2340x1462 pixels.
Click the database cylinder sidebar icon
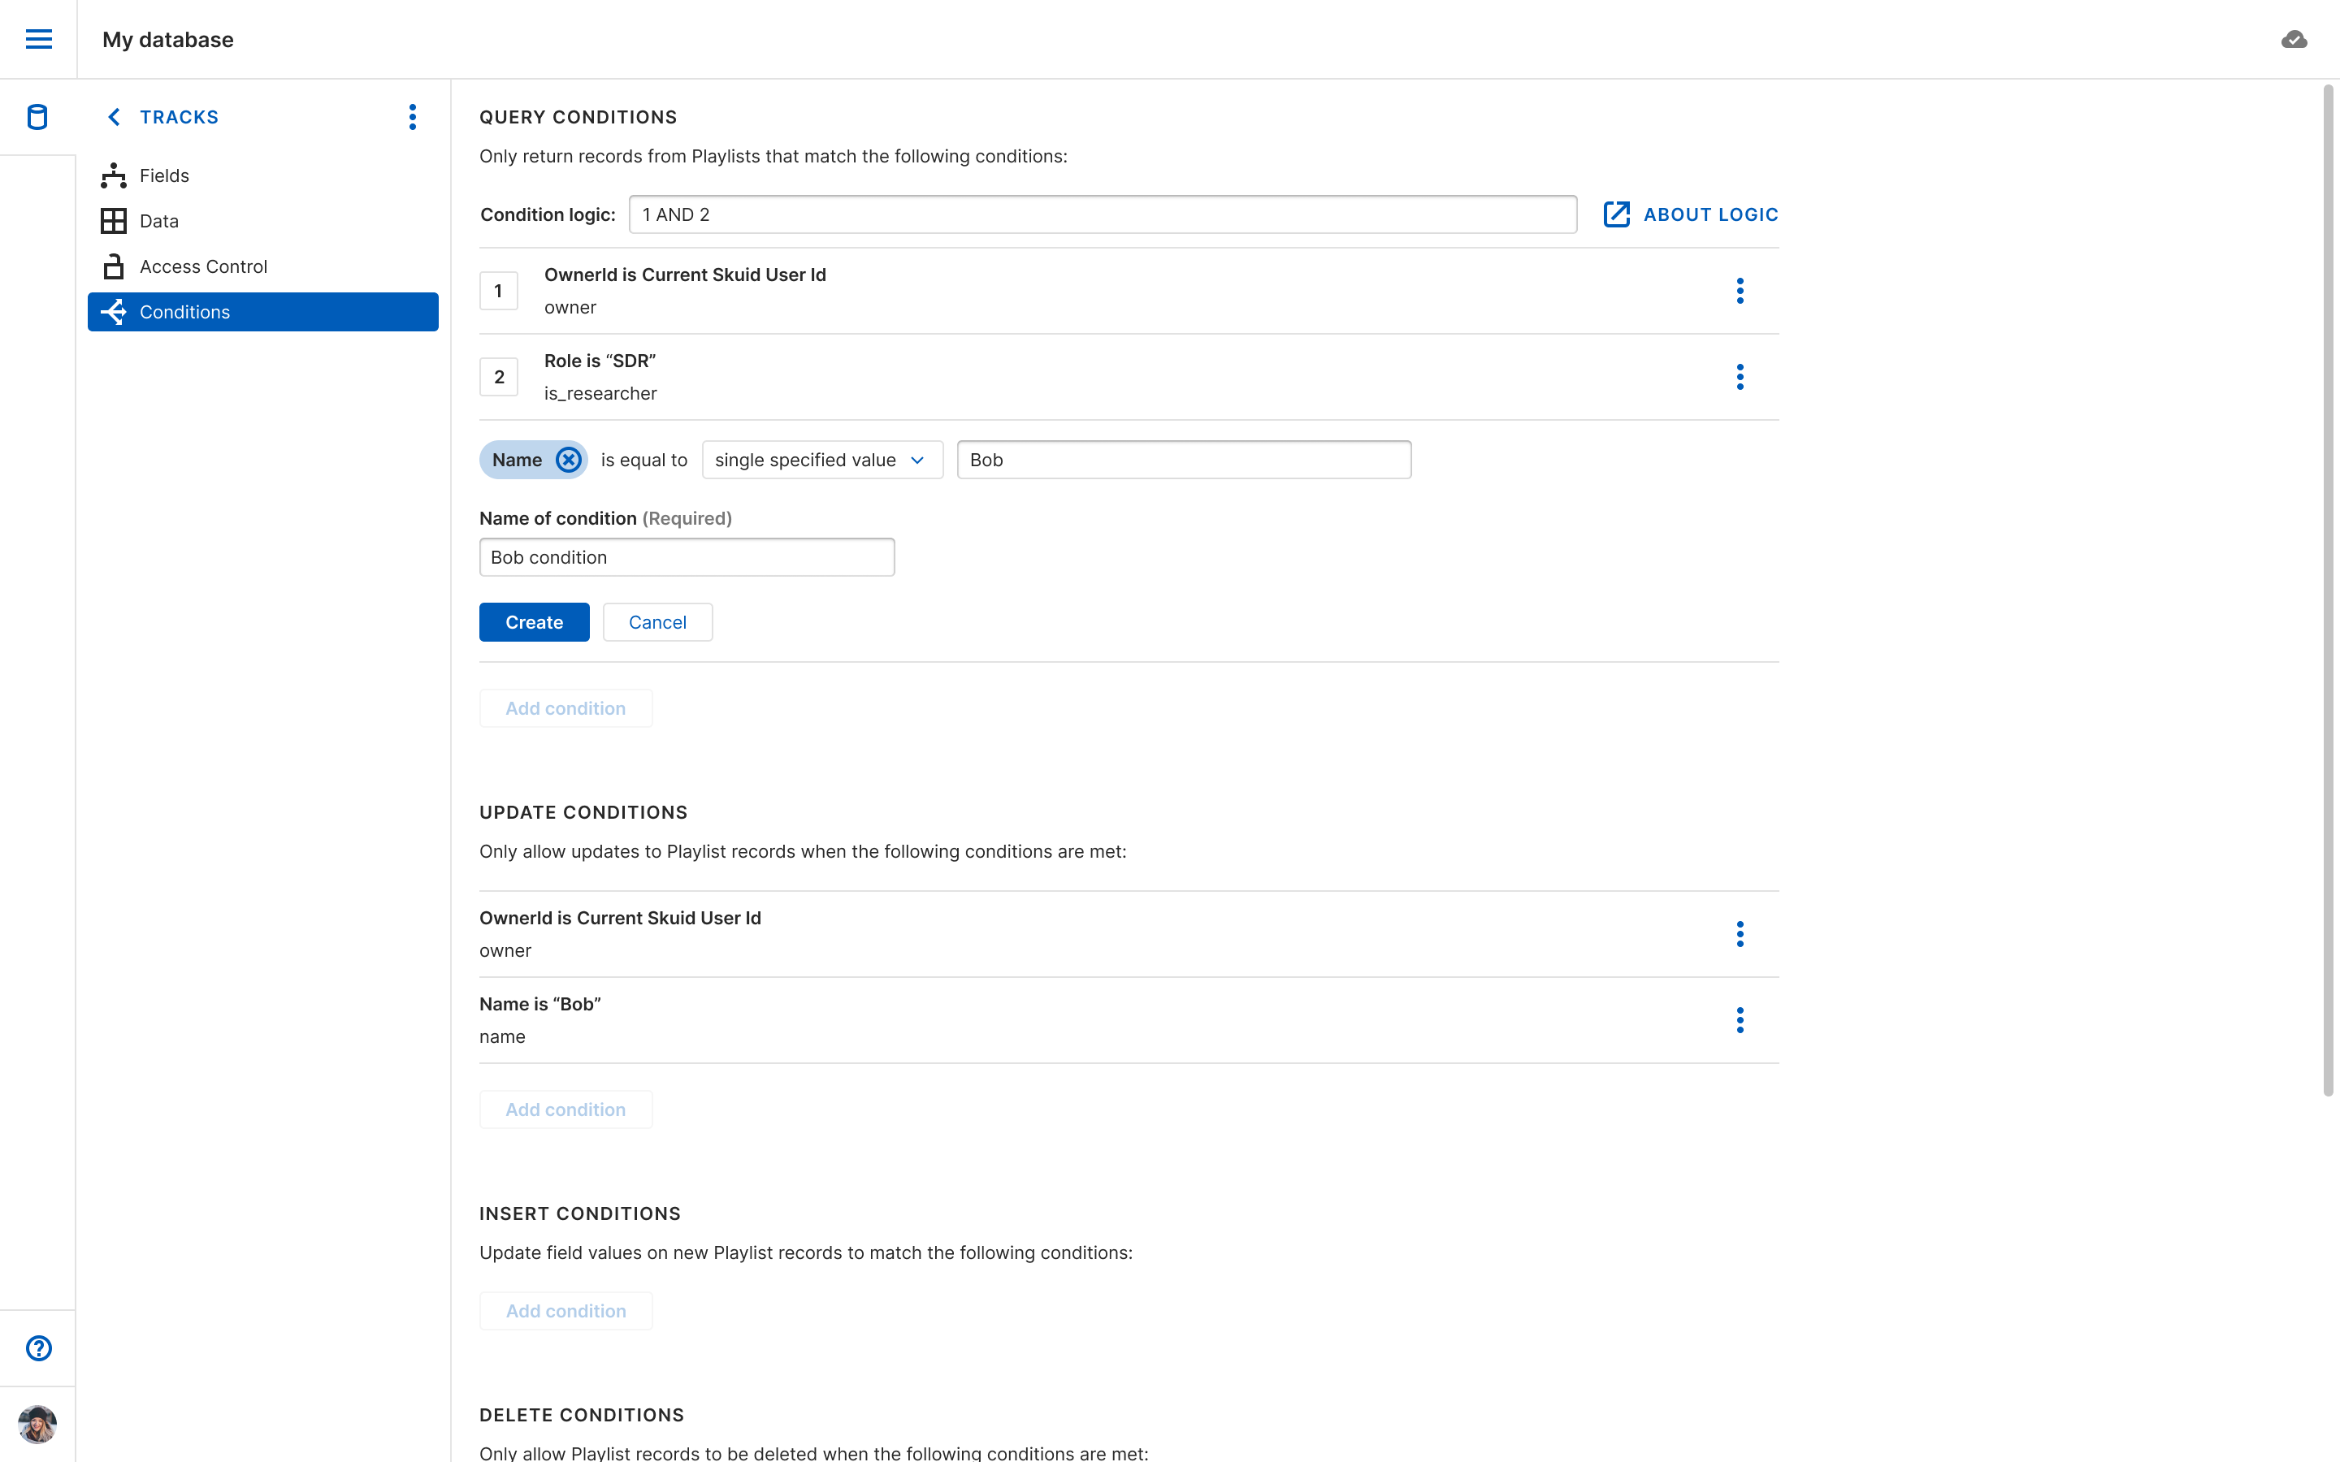coord(37,117)
